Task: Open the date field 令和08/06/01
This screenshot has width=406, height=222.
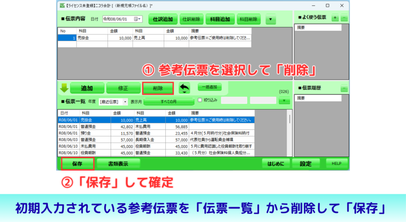Action: click(122, 19)
